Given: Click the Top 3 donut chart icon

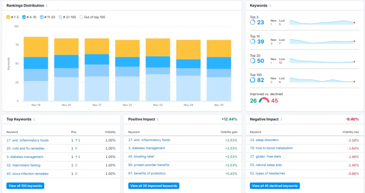Looking at the screenshot, I should 253,22.
